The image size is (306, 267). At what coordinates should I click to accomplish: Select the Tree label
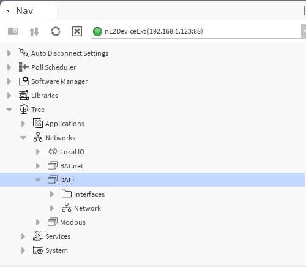click(38, 110)
